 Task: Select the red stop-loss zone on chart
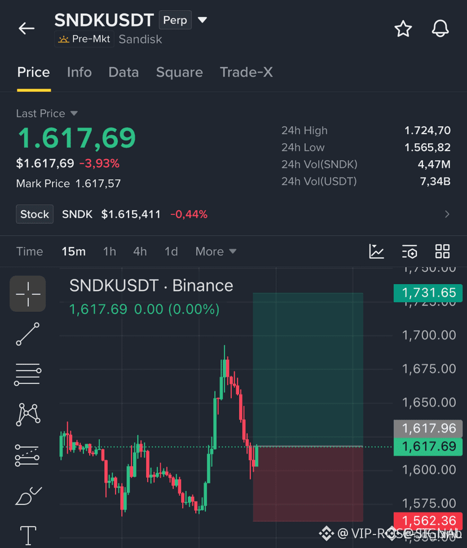pos(308,484)
